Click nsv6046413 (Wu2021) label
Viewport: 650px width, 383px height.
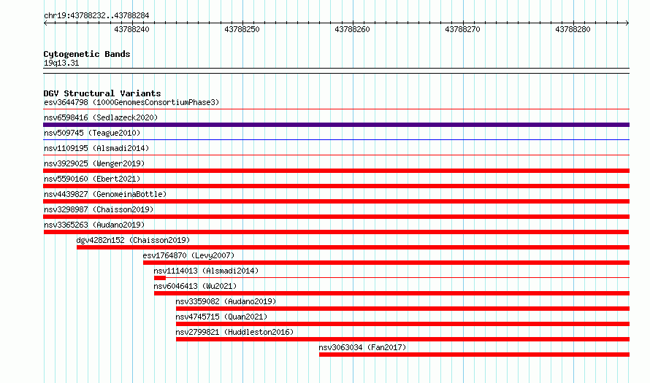[195, 286]
